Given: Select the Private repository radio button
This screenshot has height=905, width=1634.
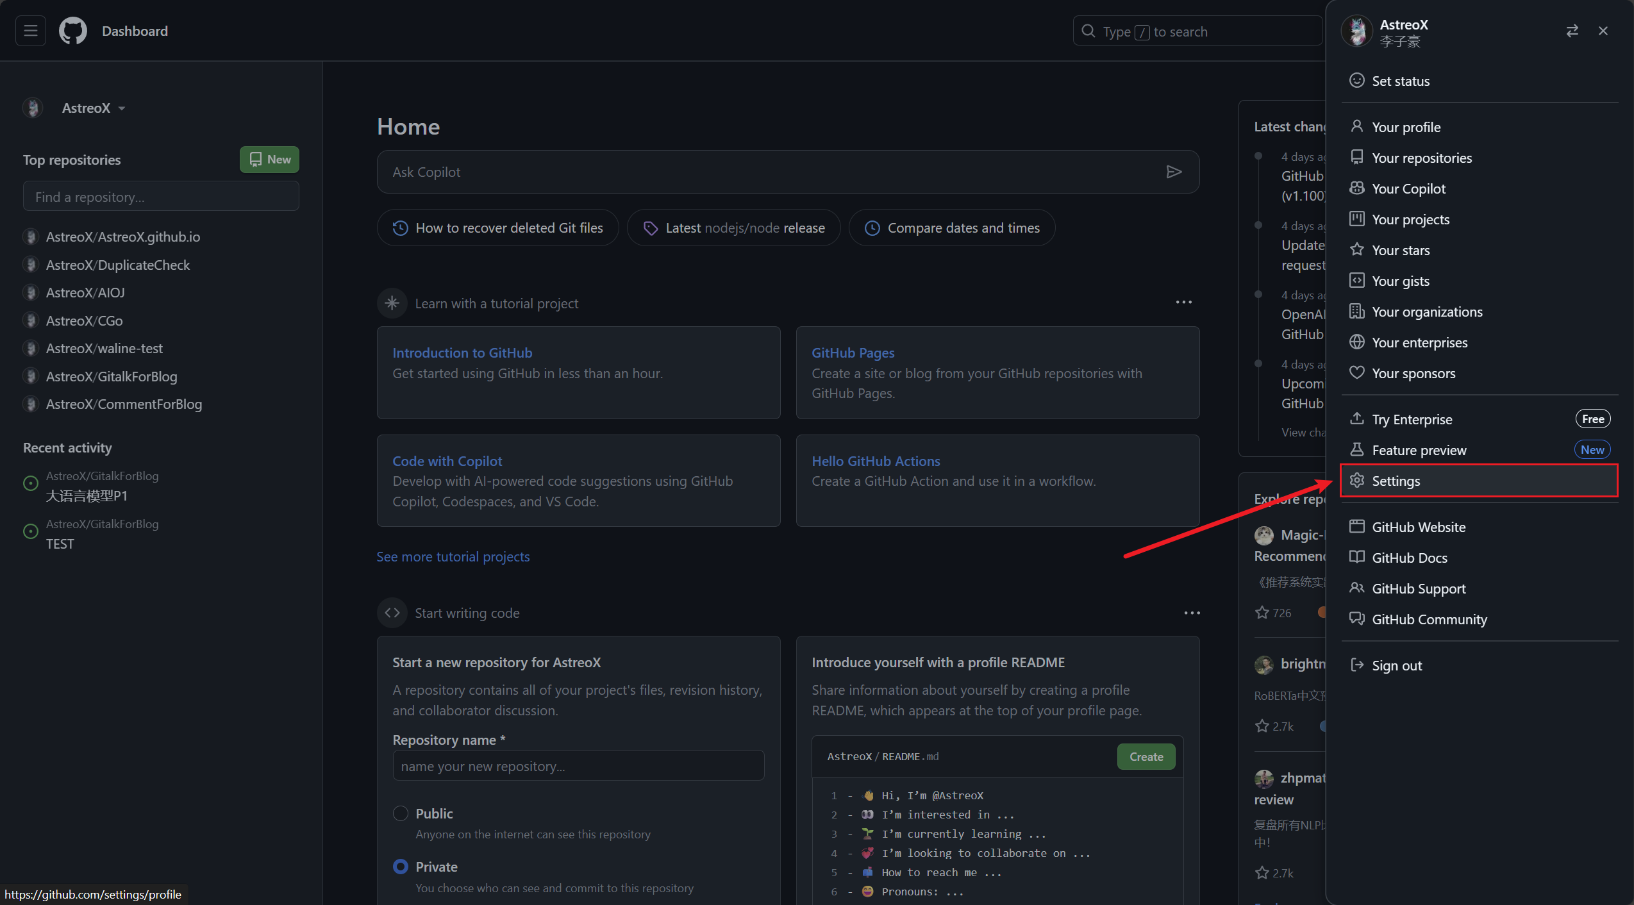Looking at the screenshot, I should pos(401,867).
